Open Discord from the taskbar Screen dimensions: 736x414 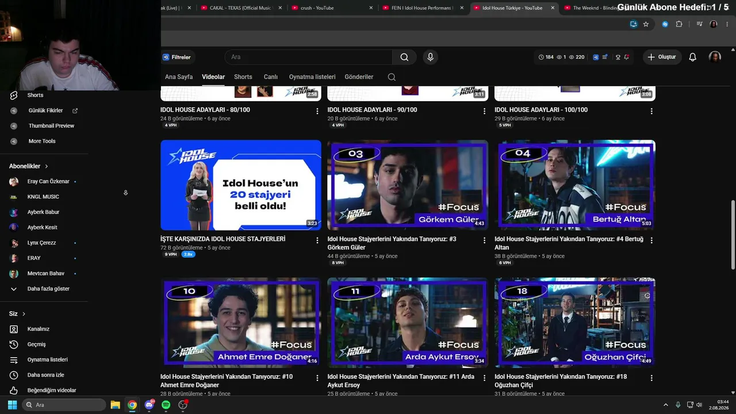click(x=149, y=405)
